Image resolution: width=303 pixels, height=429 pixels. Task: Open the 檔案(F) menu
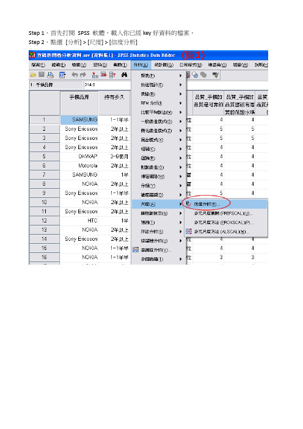click(38, 65)
